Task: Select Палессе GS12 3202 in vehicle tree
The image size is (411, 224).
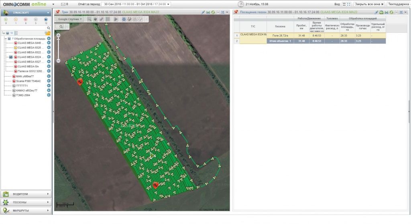Action: click(x=31, y=71)
